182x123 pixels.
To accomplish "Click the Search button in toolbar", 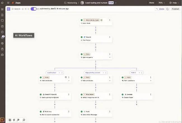I will tap(16, 9).
